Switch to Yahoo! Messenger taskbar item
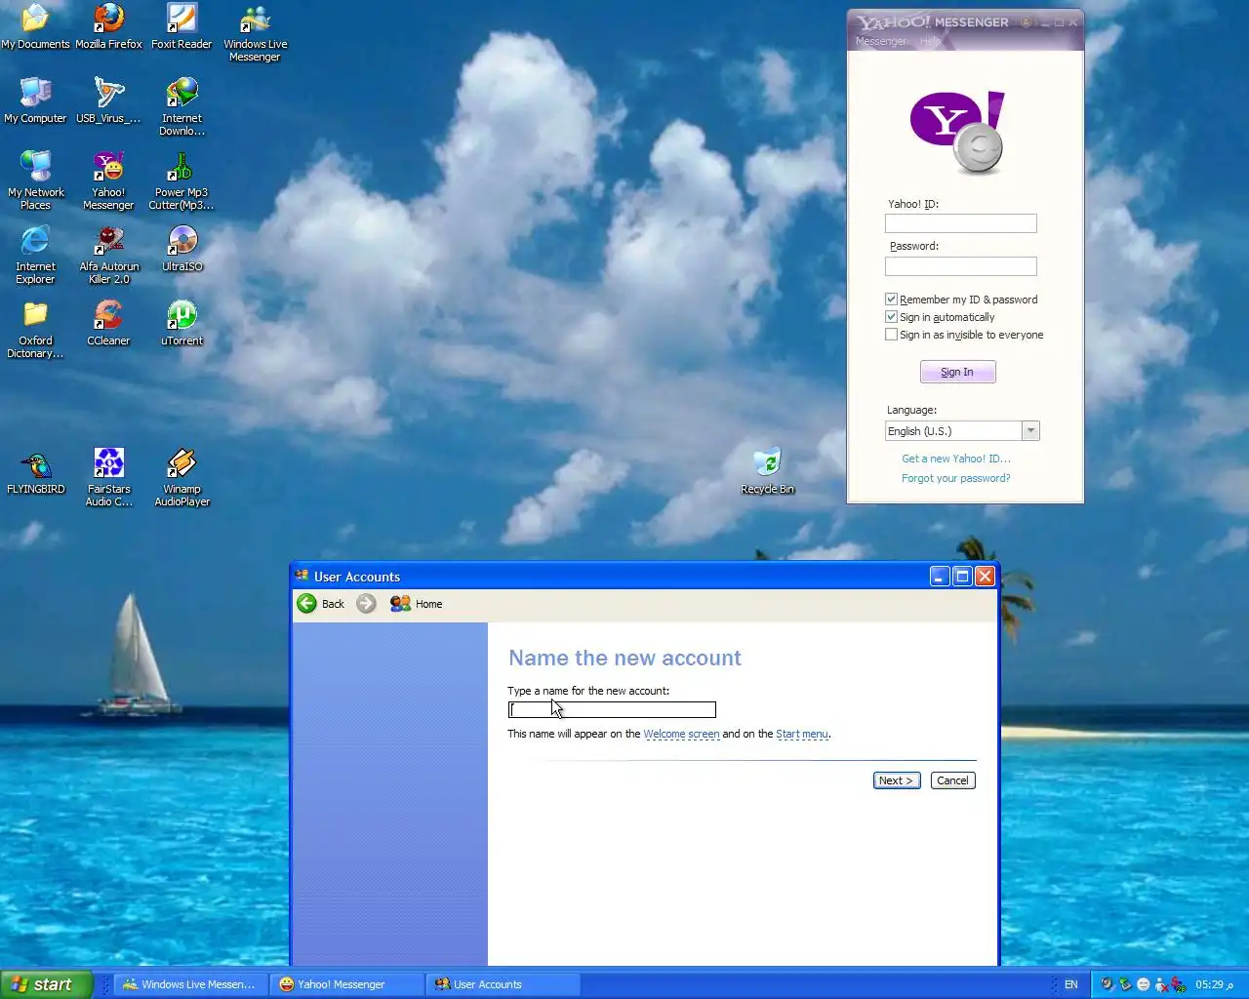The width and height of the screenshot is (1249, 999). pyautogui.click(x=347, y=984)
